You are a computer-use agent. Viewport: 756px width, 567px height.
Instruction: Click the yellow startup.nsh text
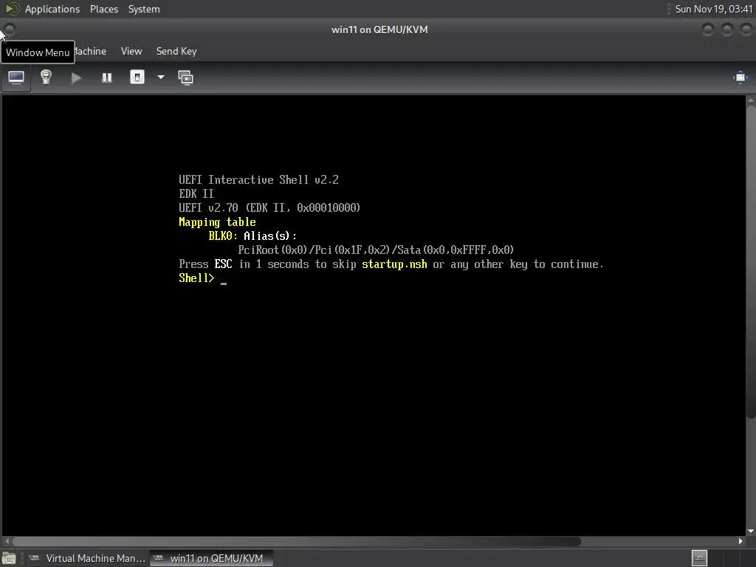pos(394,264)
